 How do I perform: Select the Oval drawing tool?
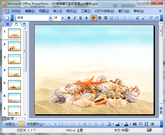click(67, 124)
